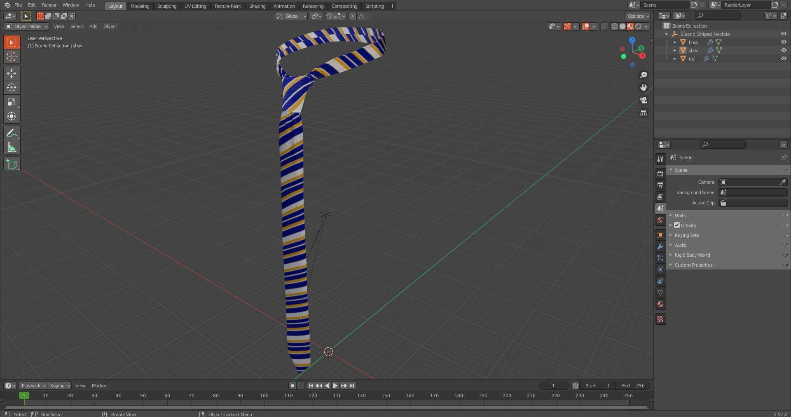Image resolution: width=791 pixels, height=417 pixels.
Task: Open Texture properties checker tab
Action: point(660,319)
